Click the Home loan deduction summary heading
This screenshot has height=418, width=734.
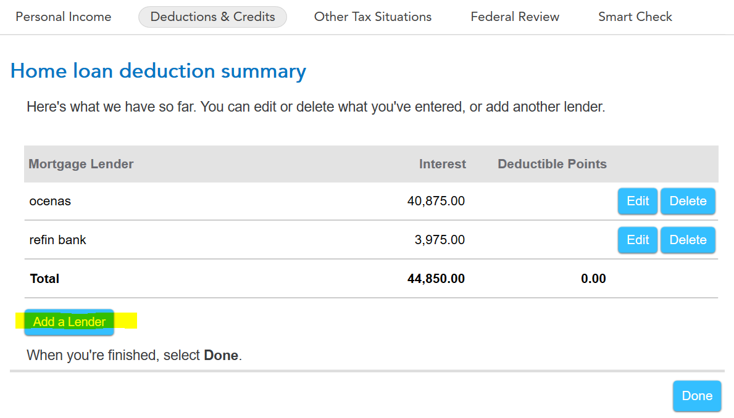(x=158, y=72)
